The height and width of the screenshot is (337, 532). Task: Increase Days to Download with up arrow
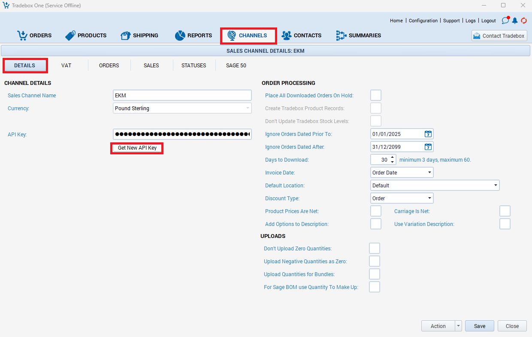point(392,157)
